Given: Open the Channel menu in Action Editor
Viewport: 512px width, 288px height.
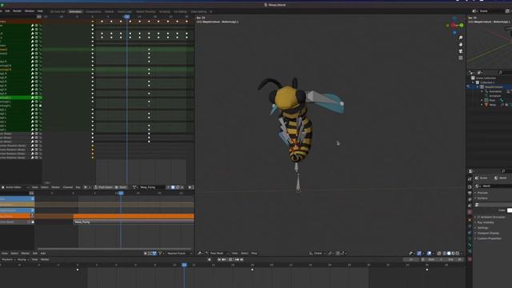Looking at the screenshot, I should click(67, 187).
